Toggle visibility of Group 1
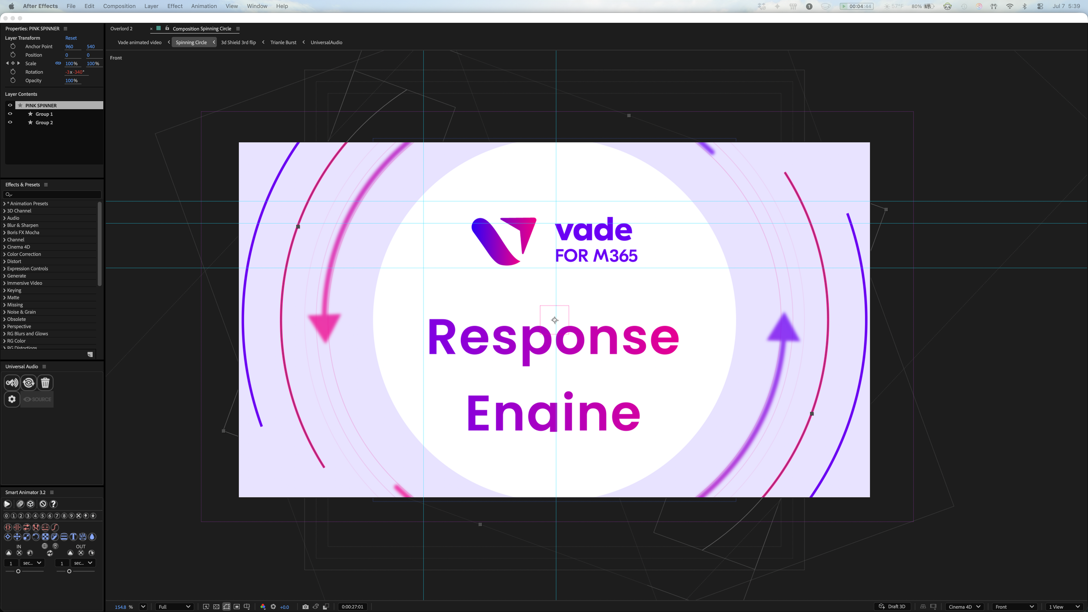This screenshot has height=612, width=1088. pos(10,114)
